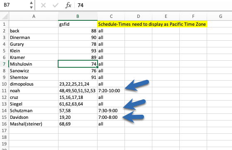This screenshot has height=150, width=232.
Task: Click the all cell in dimopolous row
Action: [111, 84]
